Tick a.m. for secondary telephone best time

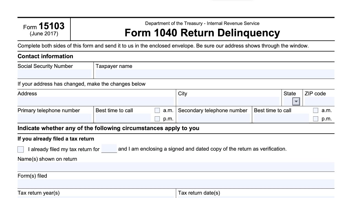pyautogui.click(x=316, y=111)
